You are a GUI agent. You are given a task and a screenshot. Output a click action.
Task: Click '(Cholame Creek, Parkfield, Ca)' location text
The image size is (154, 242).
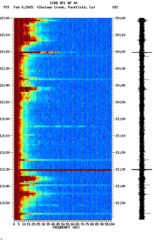point(66,7)
